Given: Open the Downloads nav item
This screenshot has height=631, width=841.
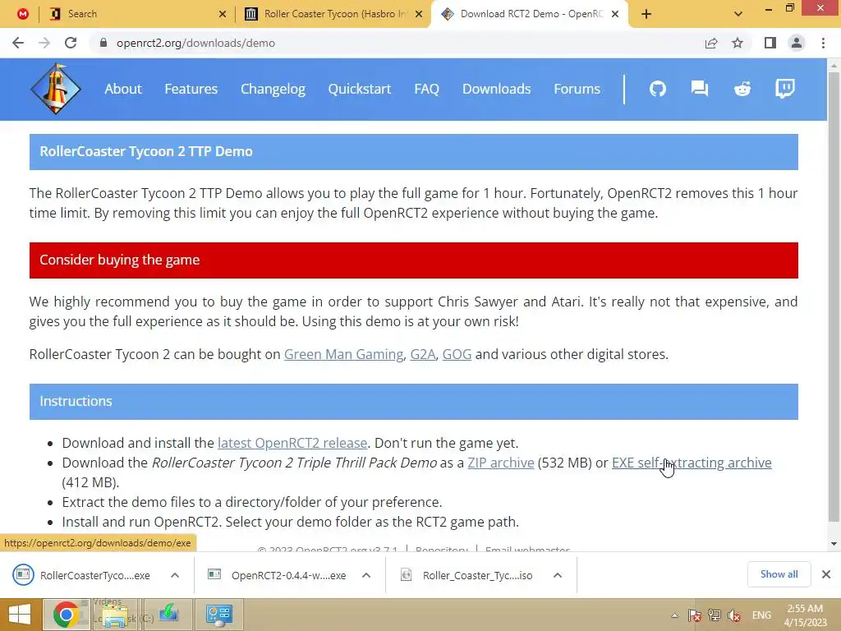Looking at the screenshot, I should pyautogui.click(x=496, y=89).
